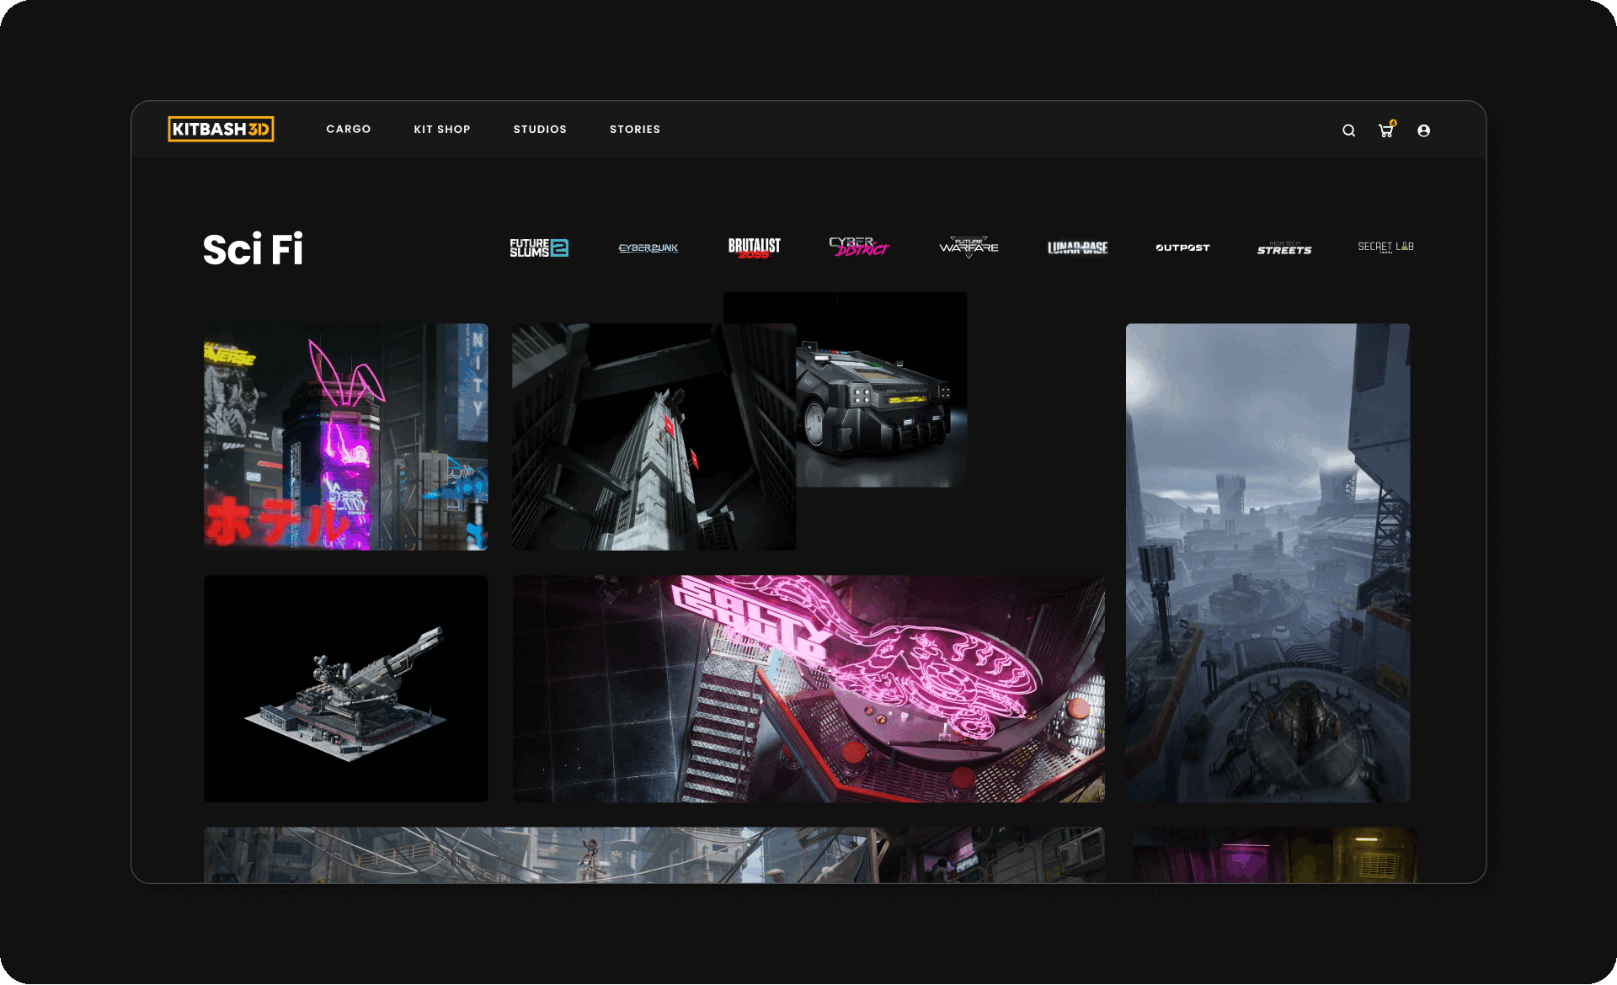
Task: Open the user account icon
Action: pyautogui.click(x=1423, y=130)
